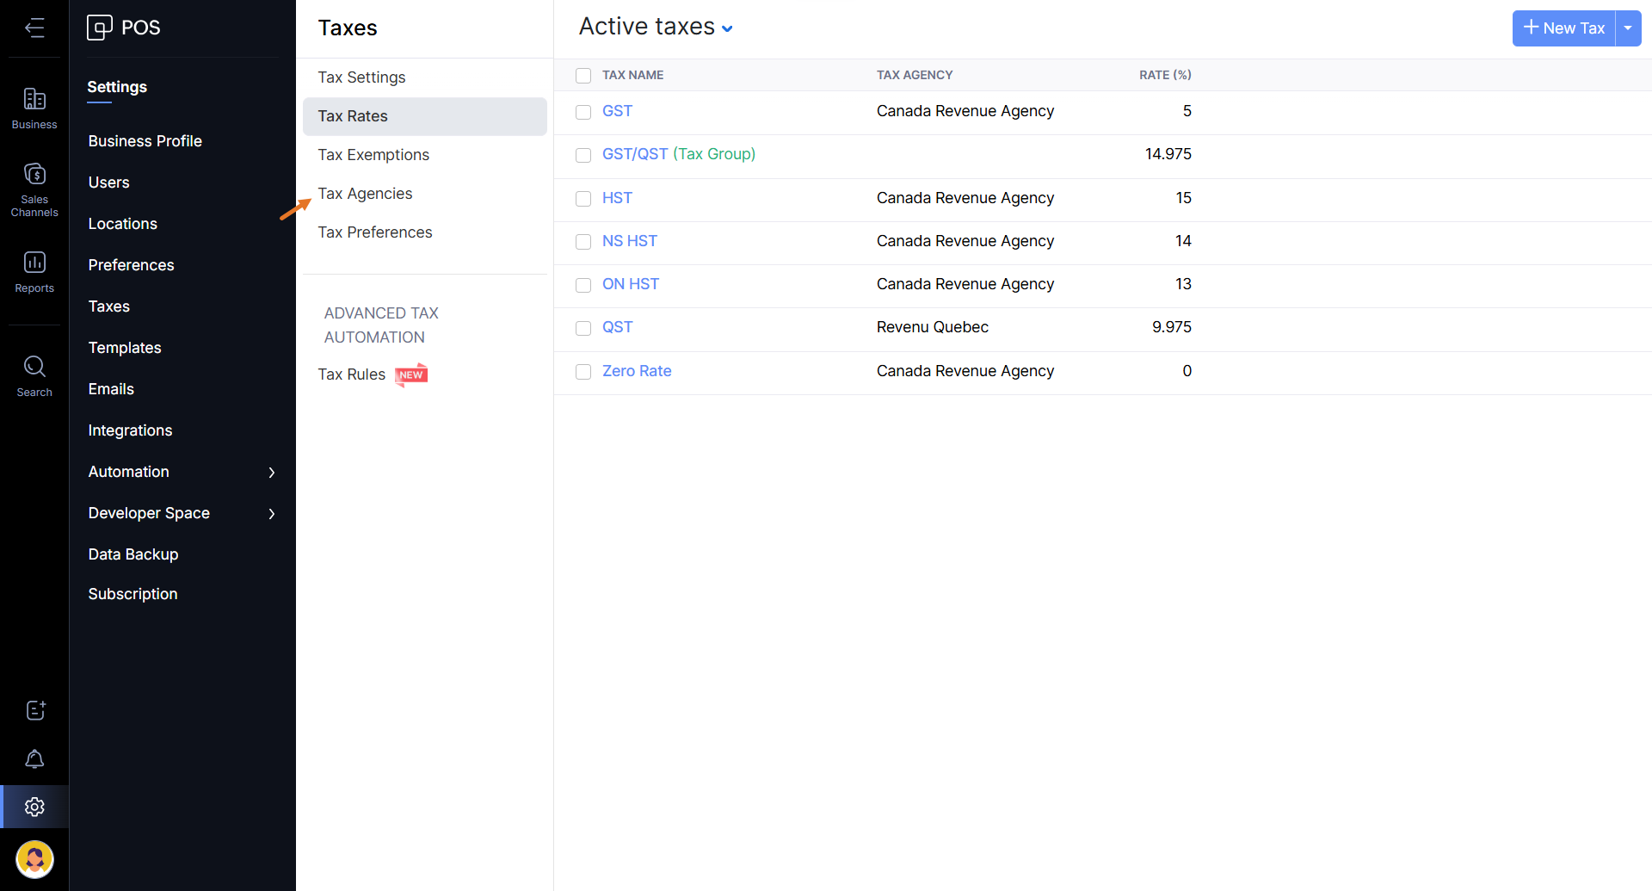Collapse the sidebar with the top-left arrow icon
This screenshot has height=891, width=1652.
34,28
